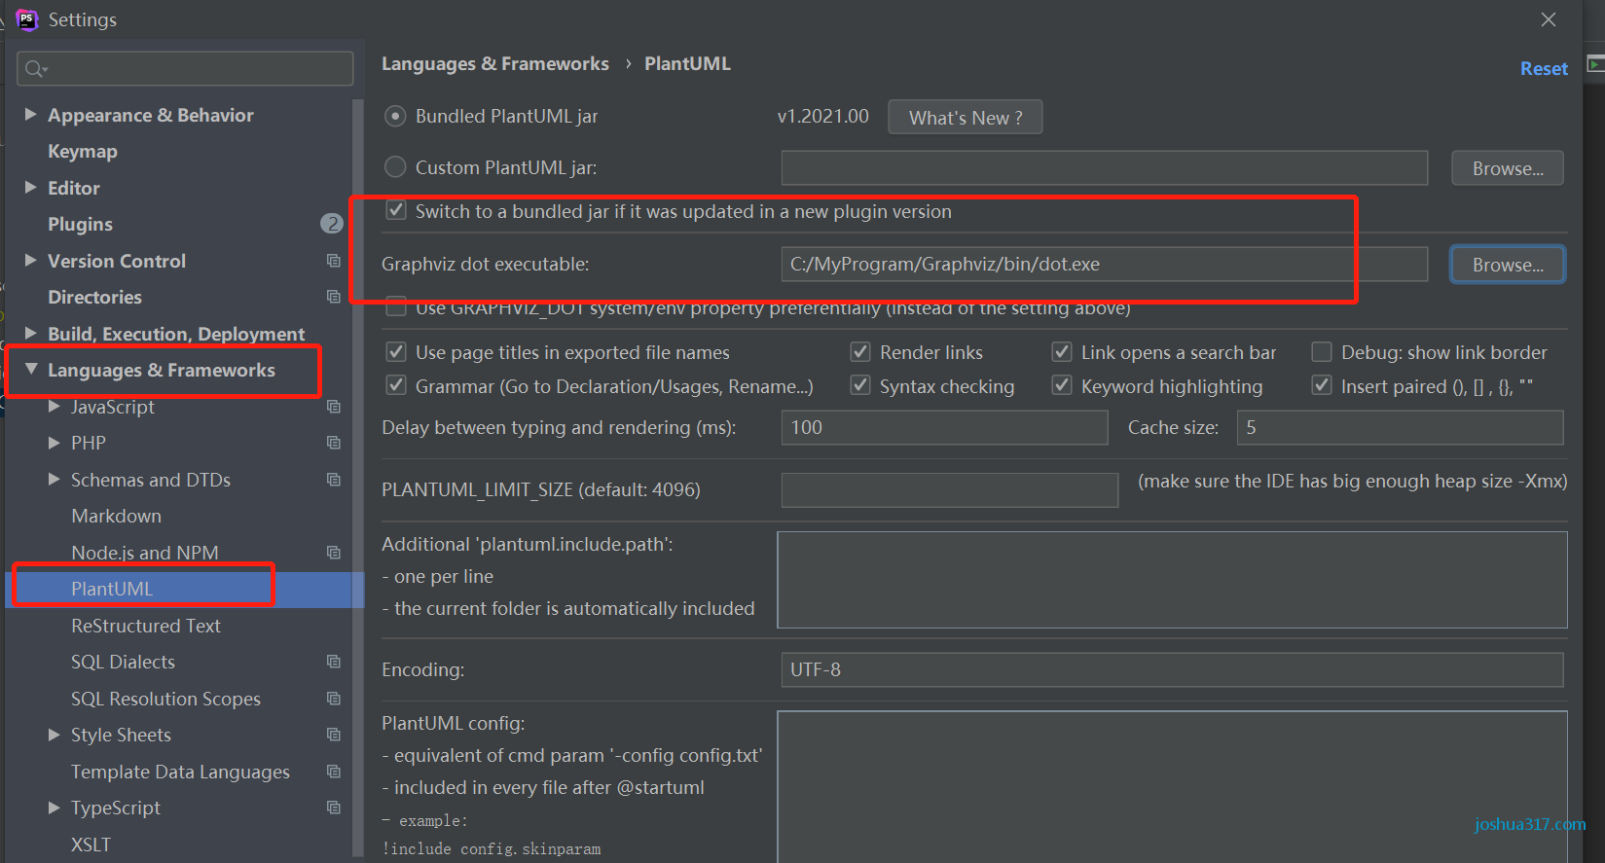Expand Schemas and DTDs node

[55, 480]
